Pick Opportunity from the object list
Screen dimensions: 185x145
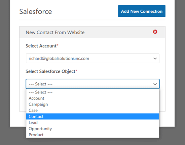coord(92,129)
